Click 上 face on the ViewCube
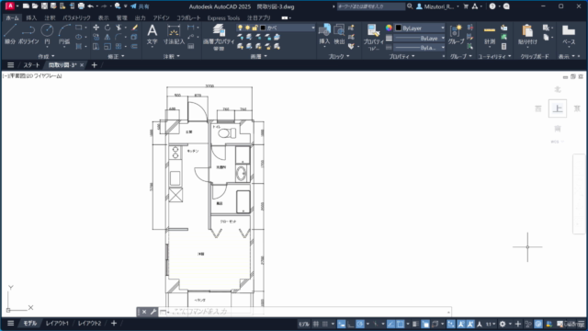The width and height of the screenshot is (588, 331). 558,108
